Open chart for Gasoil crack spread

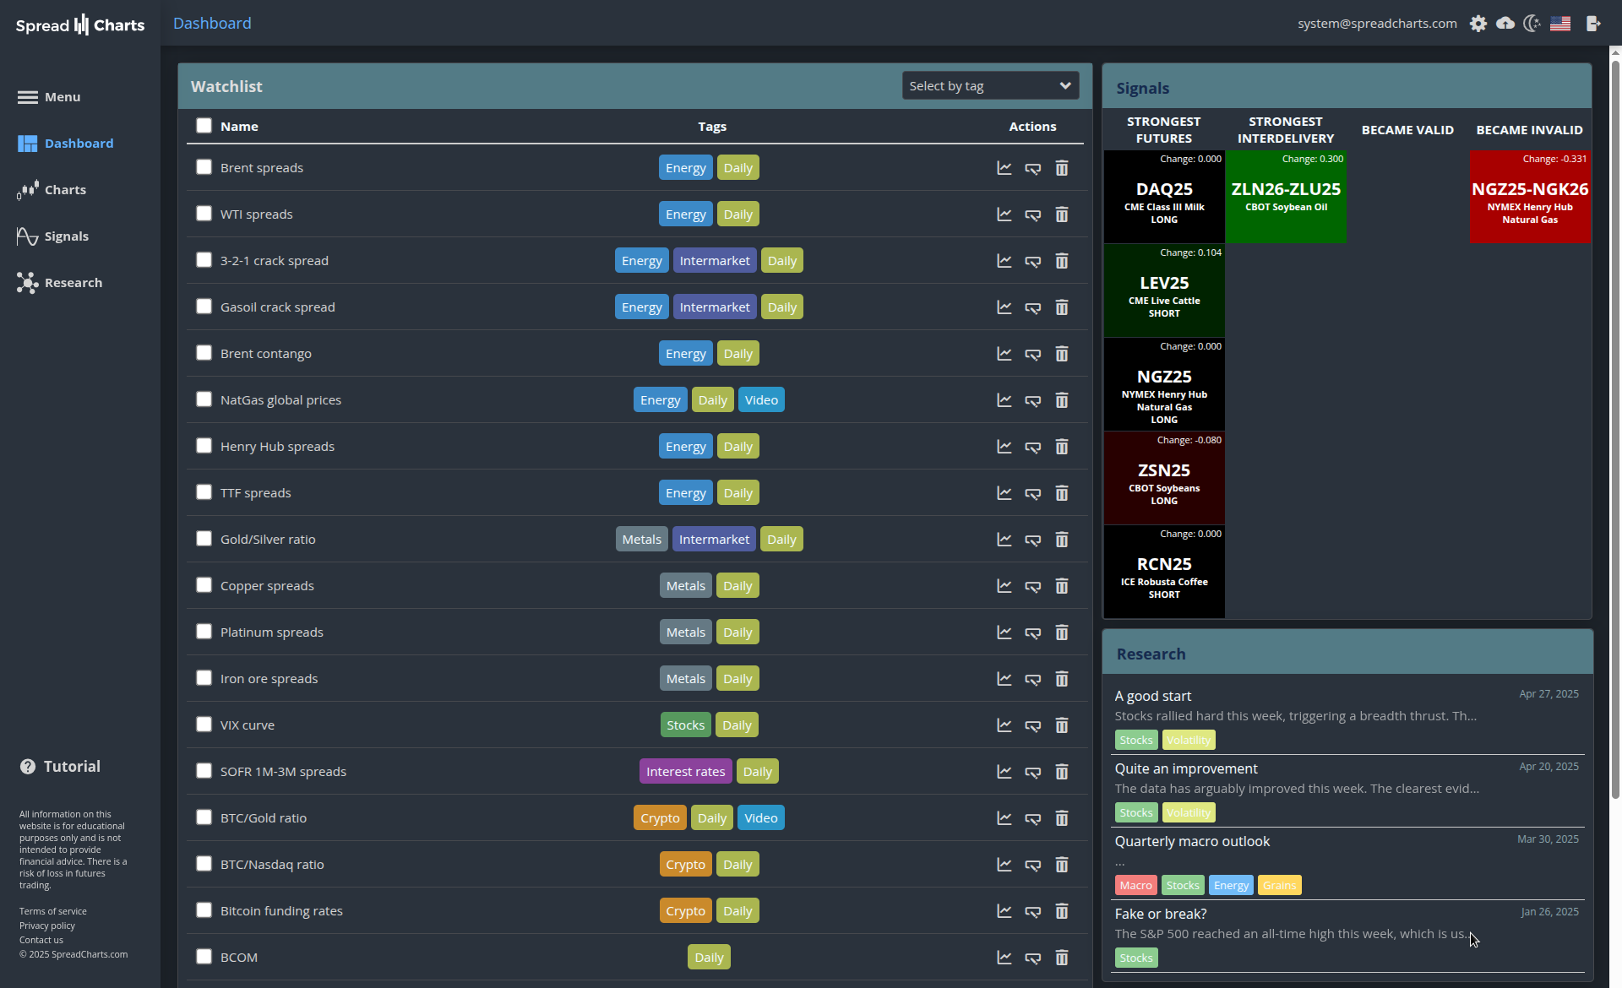[x=1004, y=307]
